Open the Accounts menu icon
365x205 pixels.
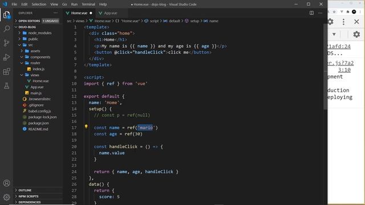click(x=6, y=183)
